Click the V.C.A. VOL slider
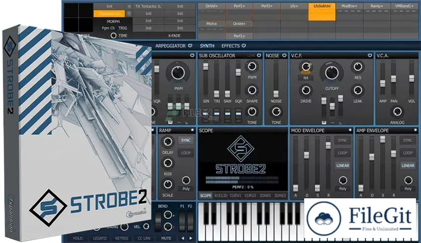Image resolution: width=421 pixels, height=243 pixels. click(411, 79)
